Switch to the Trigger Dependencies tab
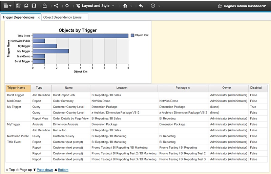This screenshot has height=174, width=271. point(19,17)
